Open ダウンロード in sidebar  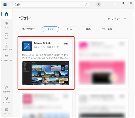pos(6,100)
